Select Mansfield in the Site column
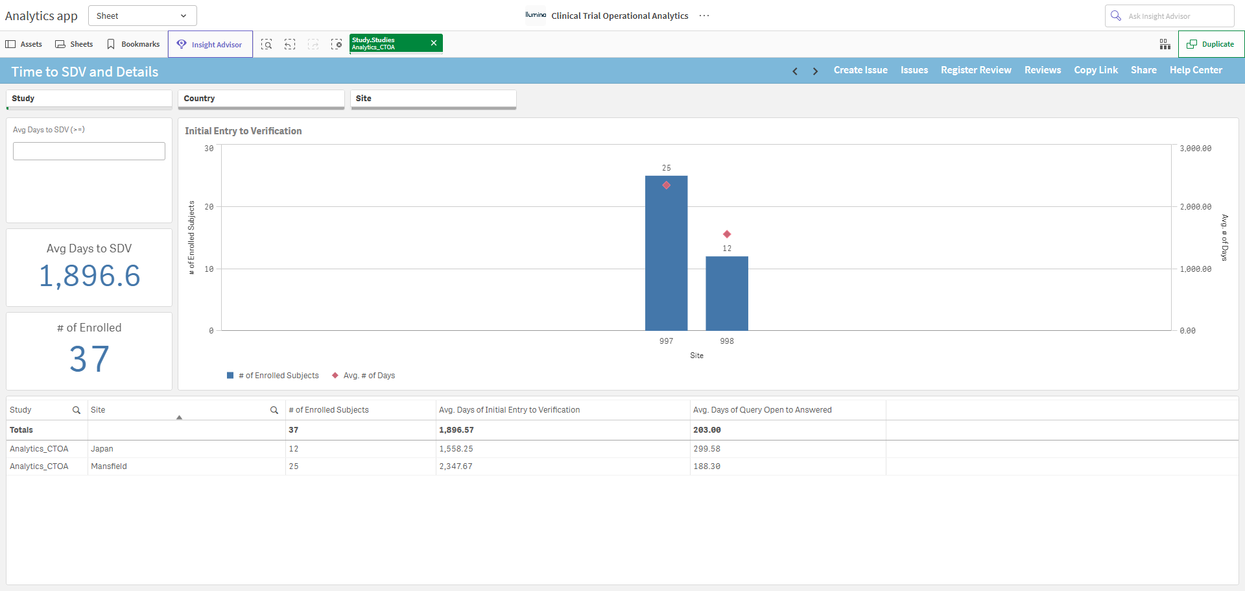This screenshot has width=1245, height=591. click(x=109, y=466)
